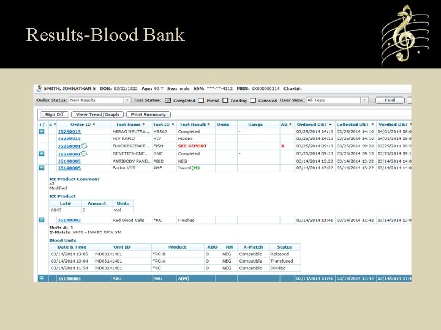Select the blood unit row with status Divided
Image resolution: width=441 pixels, height=330 pixels.
click(175, 268)
